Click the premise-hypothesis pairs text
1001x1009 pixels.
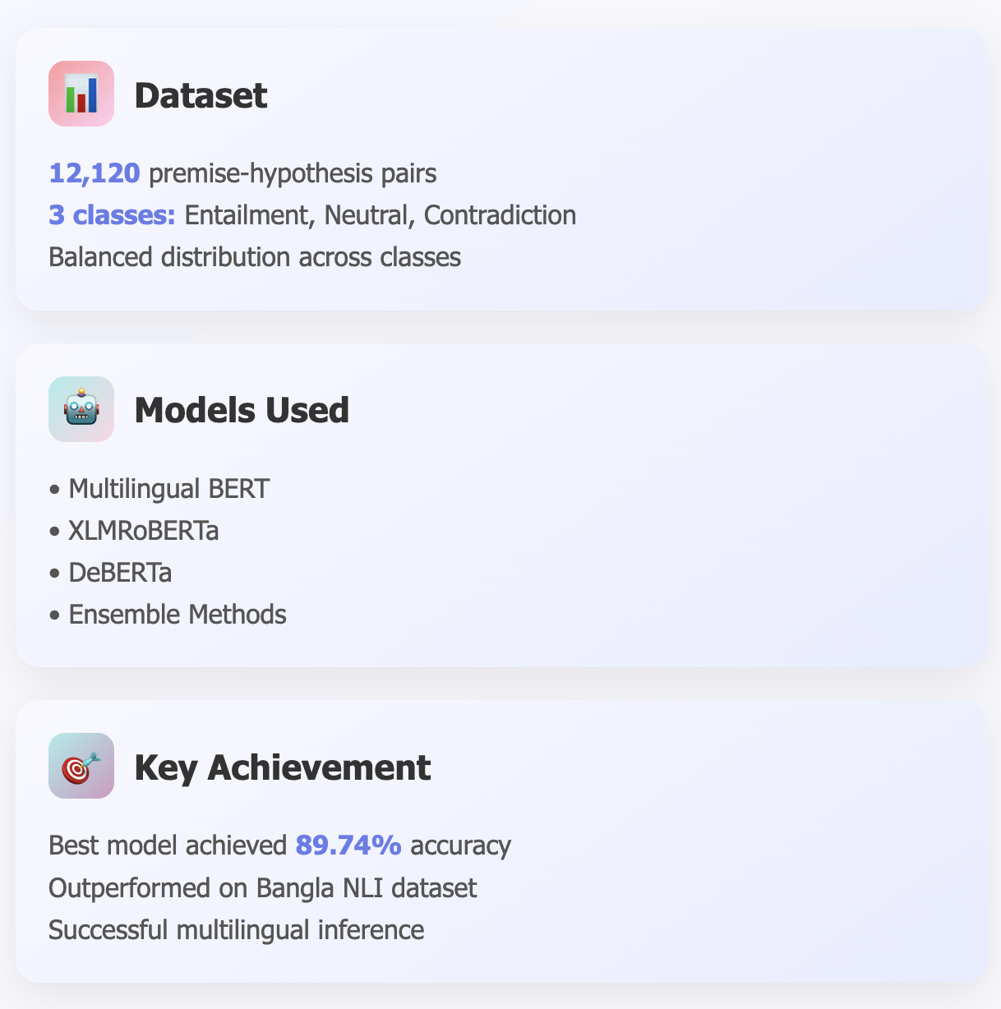tap(293, 173)
